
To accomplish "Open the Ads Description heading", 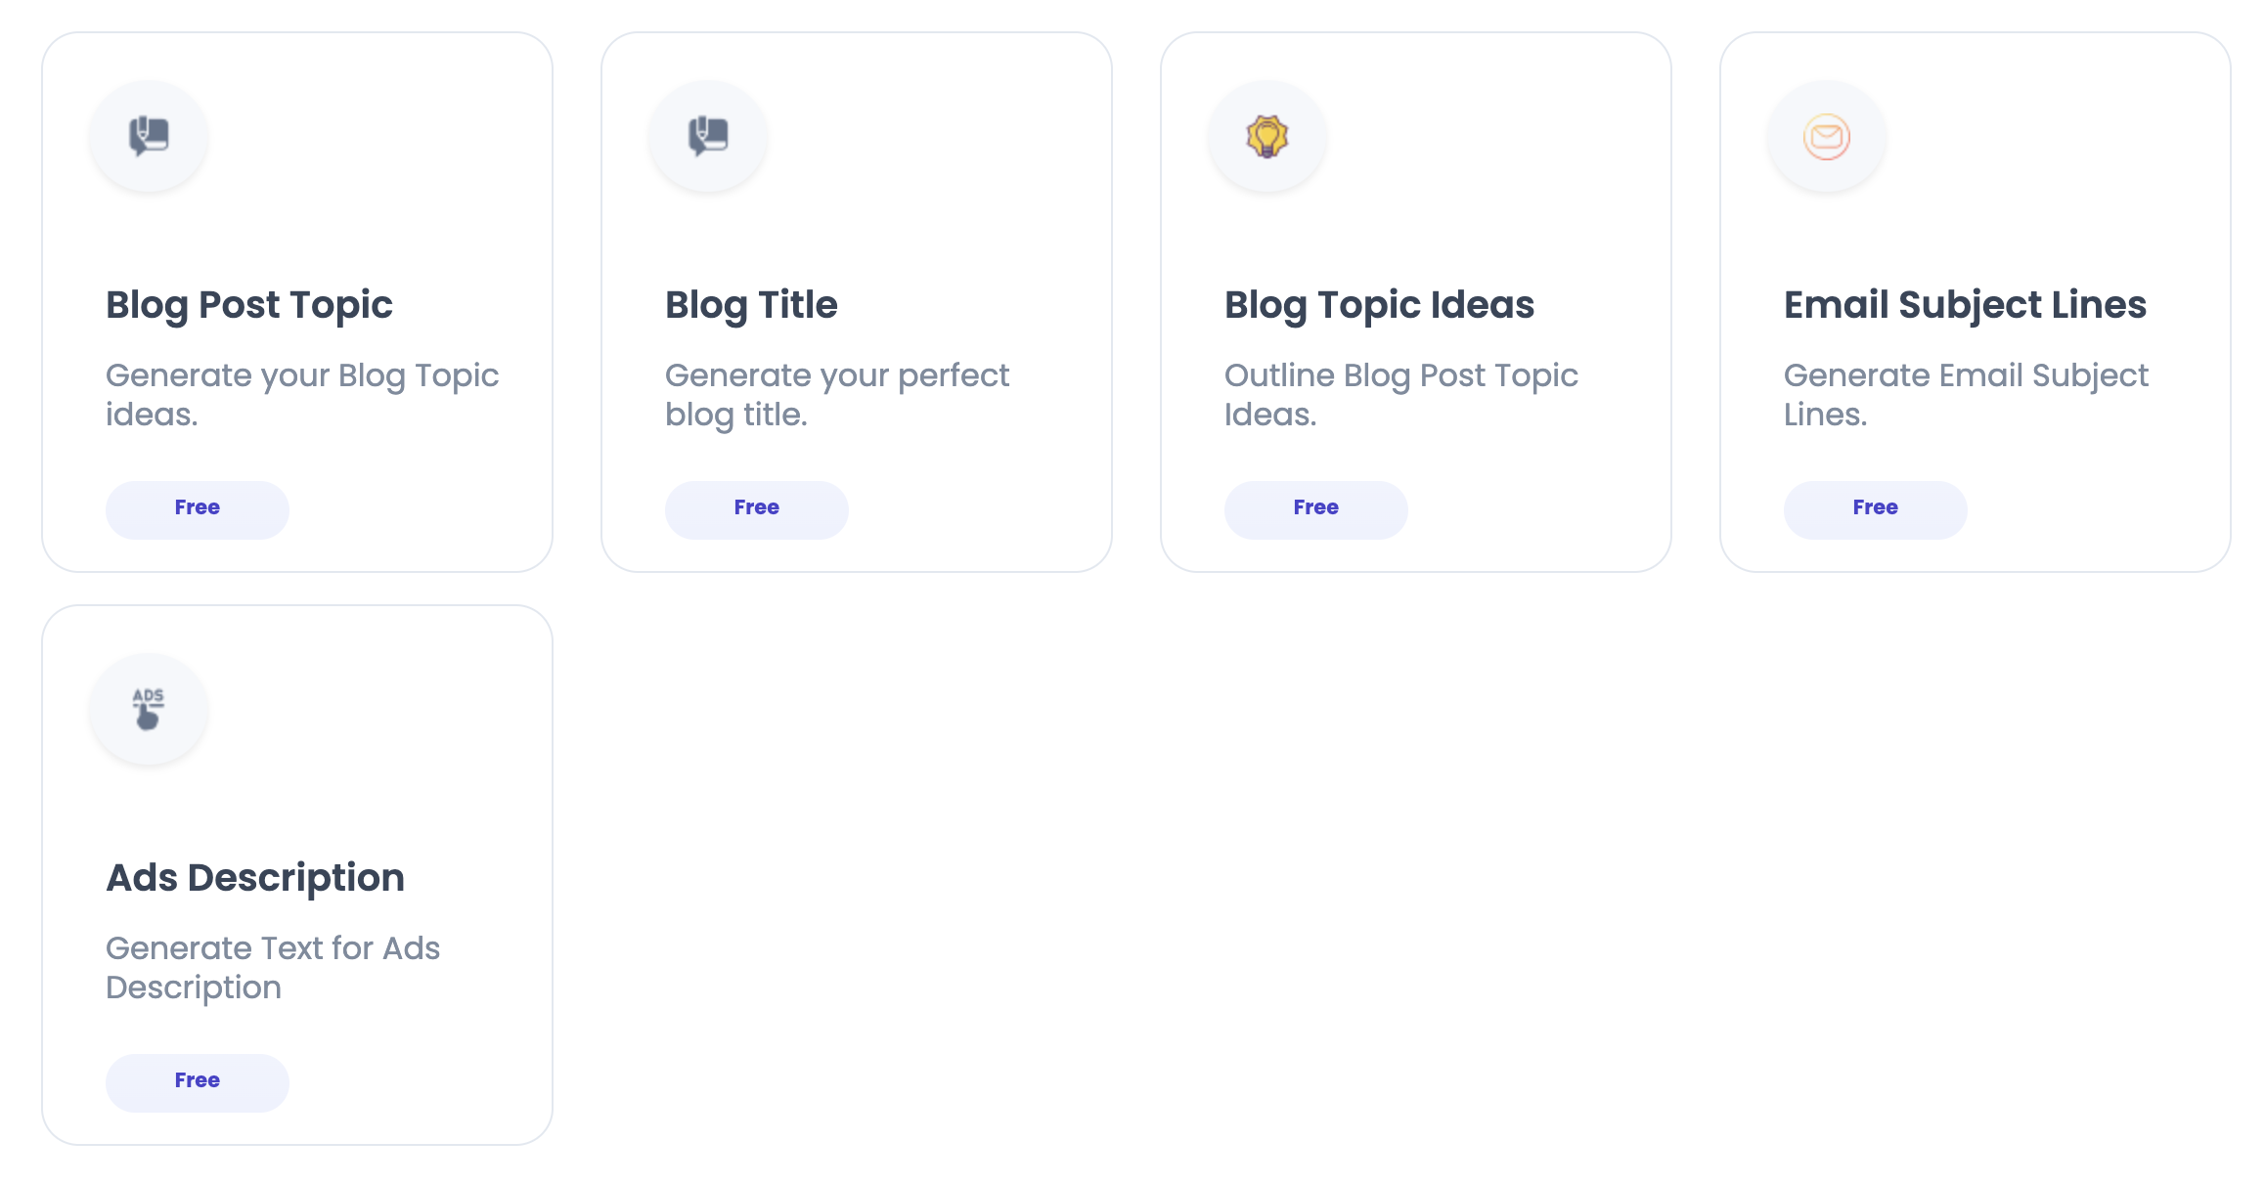I will tap(255, 878).
